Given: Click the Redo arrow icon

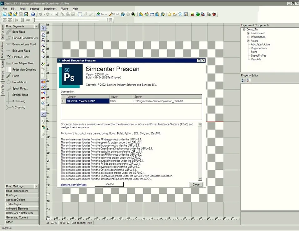Looking at the screenshot, I should tap(48, 14).
